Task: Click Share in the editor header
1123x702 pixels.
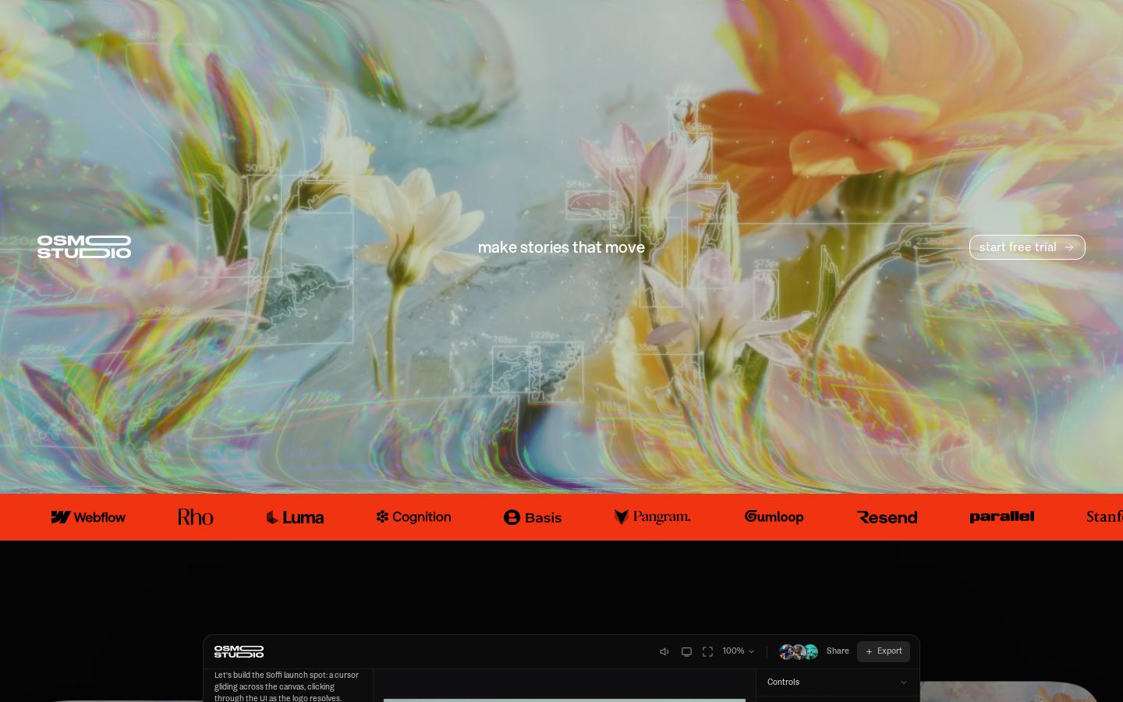Action: (838, 651)
